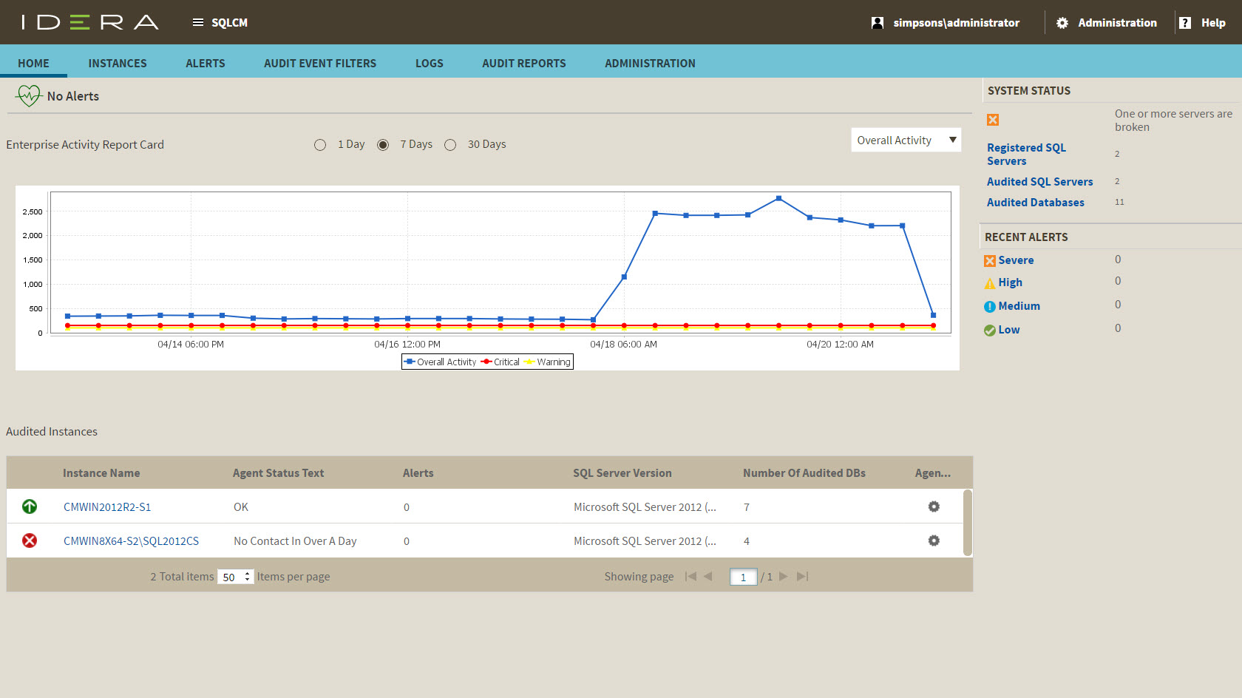Click the SQLCM hamburger menu icon

pos(198,23)
